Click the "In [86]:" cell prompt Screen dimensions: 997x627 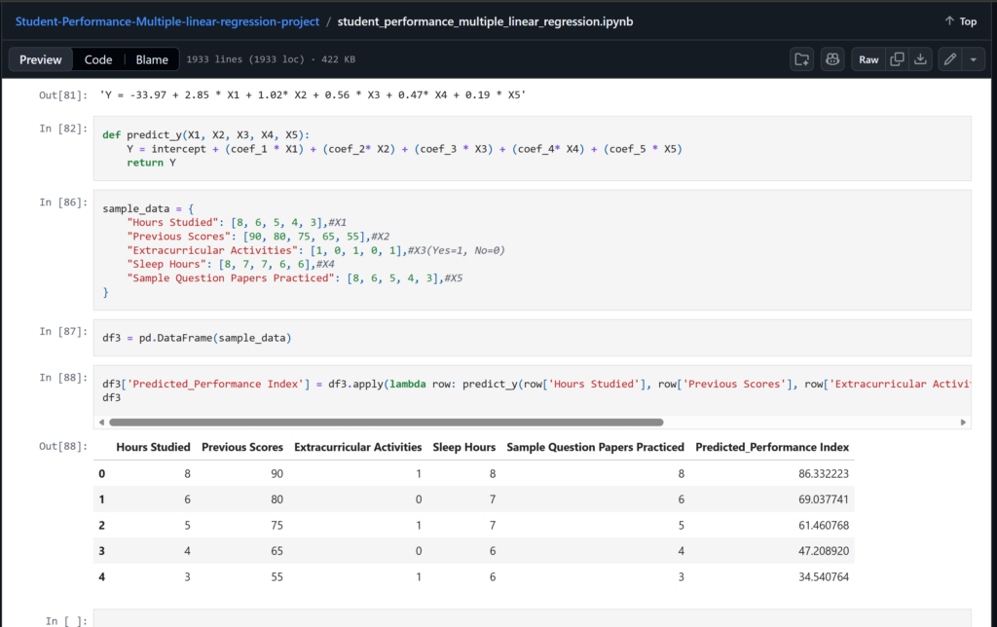point(63,203)
